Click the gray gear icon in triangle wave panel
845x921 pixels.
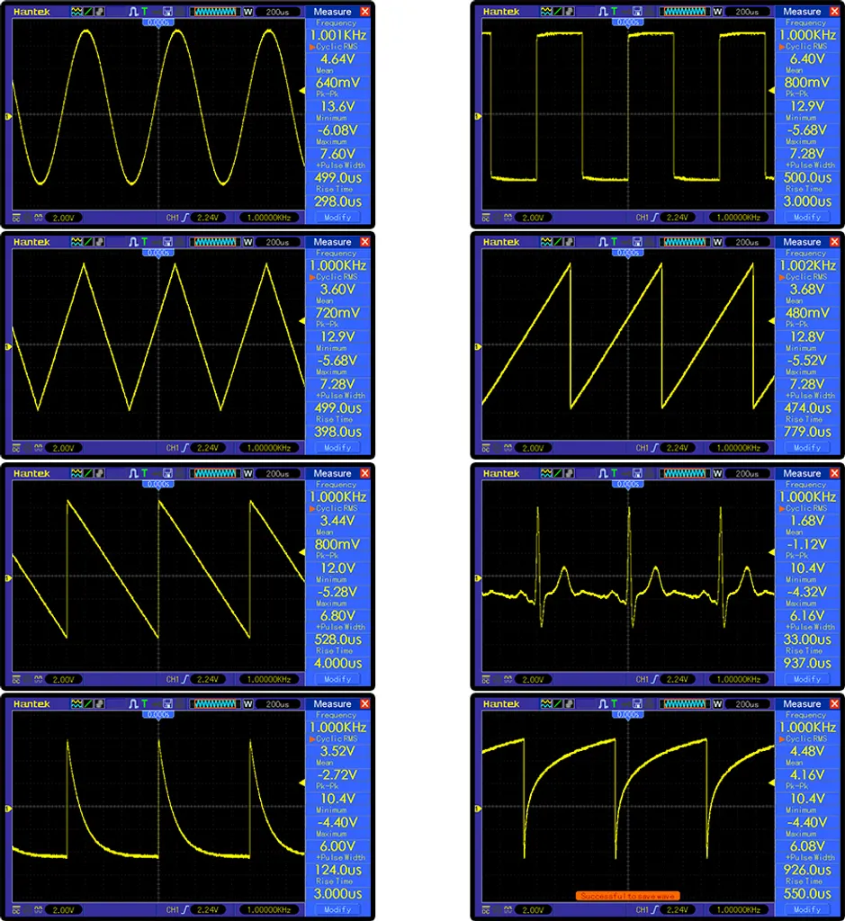(99, 242)
